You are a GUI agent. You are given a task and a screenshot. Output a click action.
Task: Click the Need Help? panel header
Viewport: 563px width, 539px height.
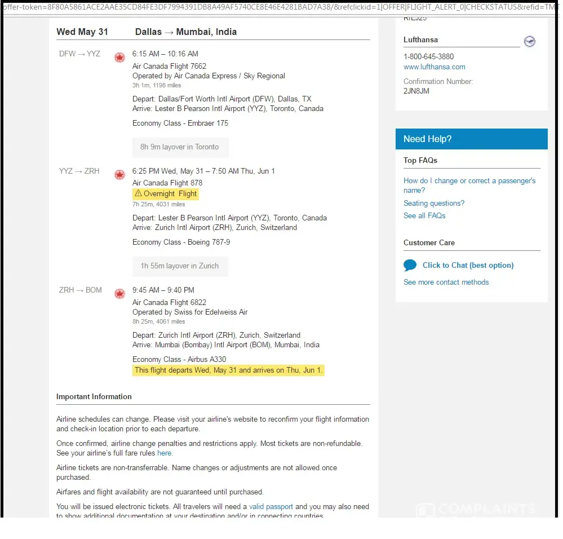471,139
